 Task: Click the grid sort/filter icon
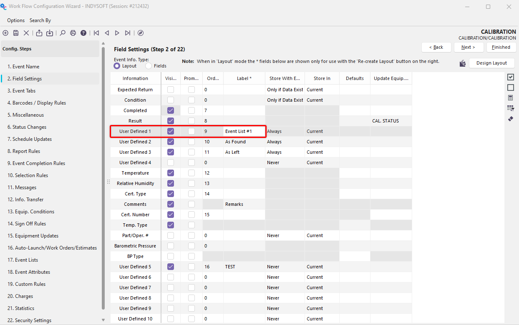coord(511,108)
